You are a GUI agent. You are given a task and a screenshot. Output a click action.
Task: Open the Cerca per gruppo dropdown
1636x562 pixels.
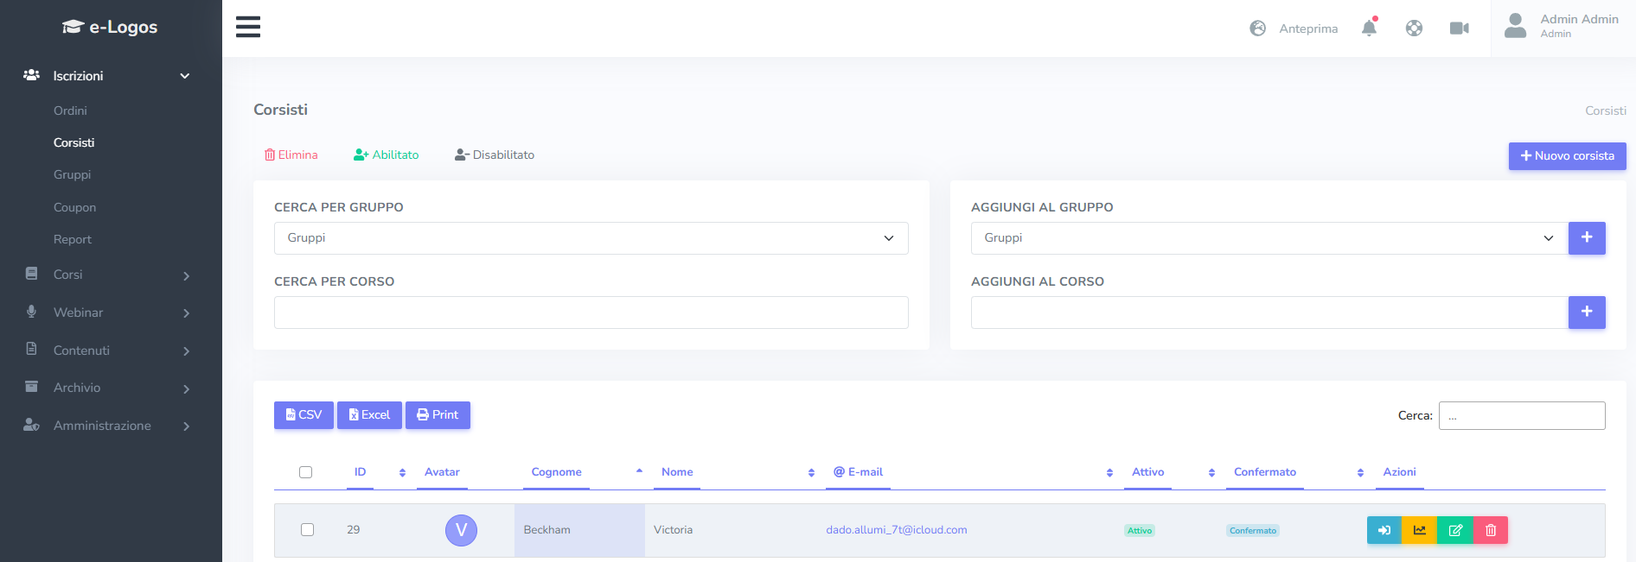click(591, 238)
